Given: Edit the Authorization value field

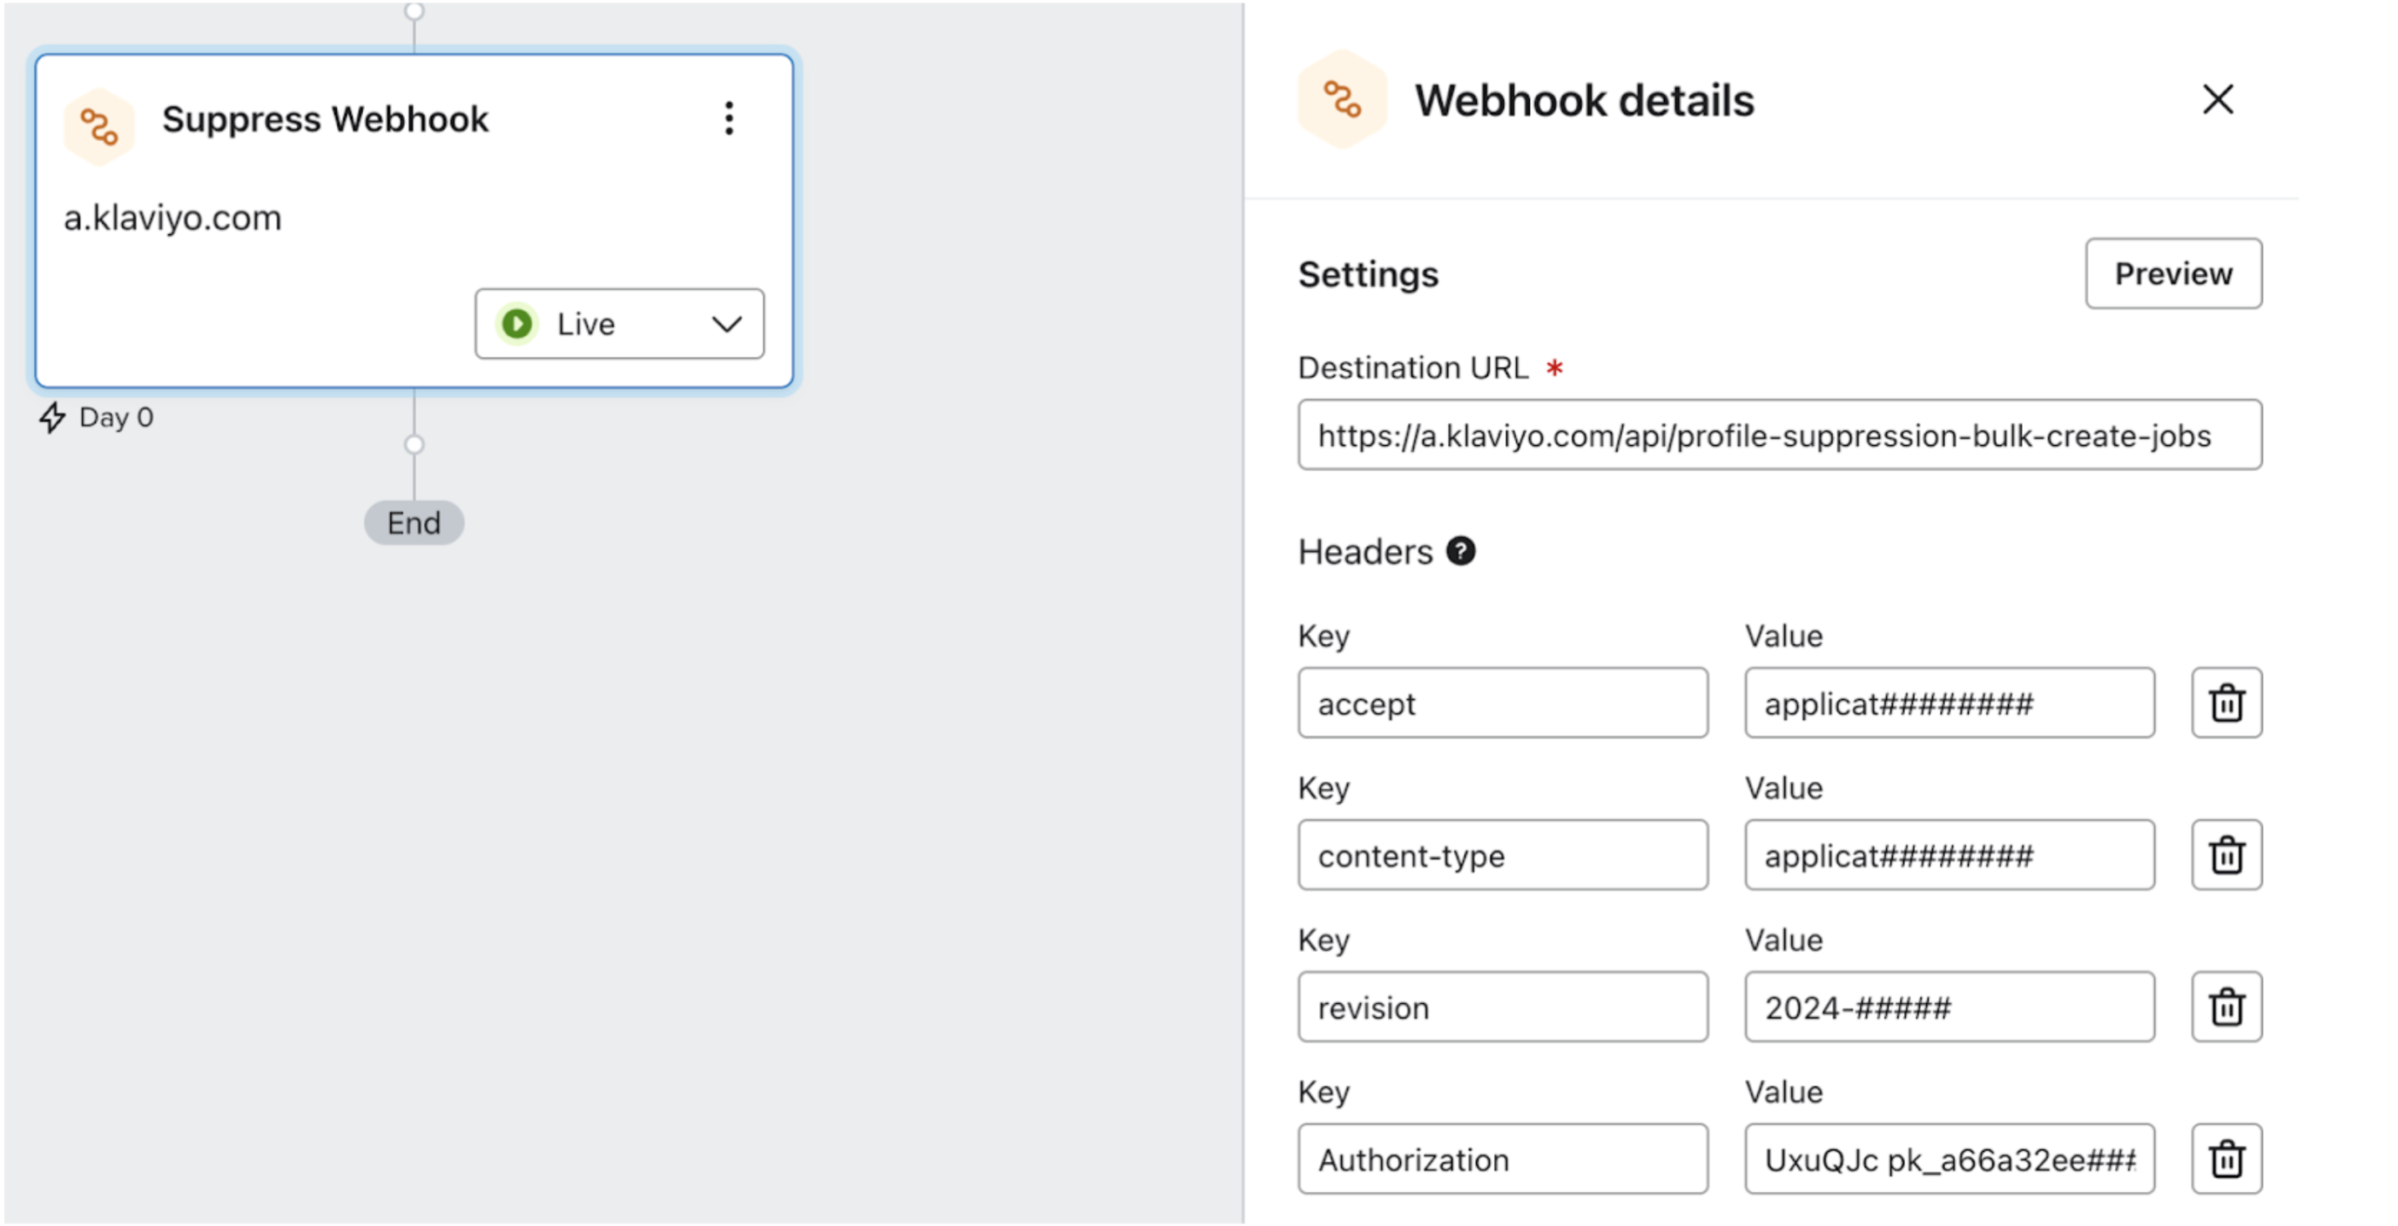Looking at the screenshot, I should click(x=1950, y=1159).
